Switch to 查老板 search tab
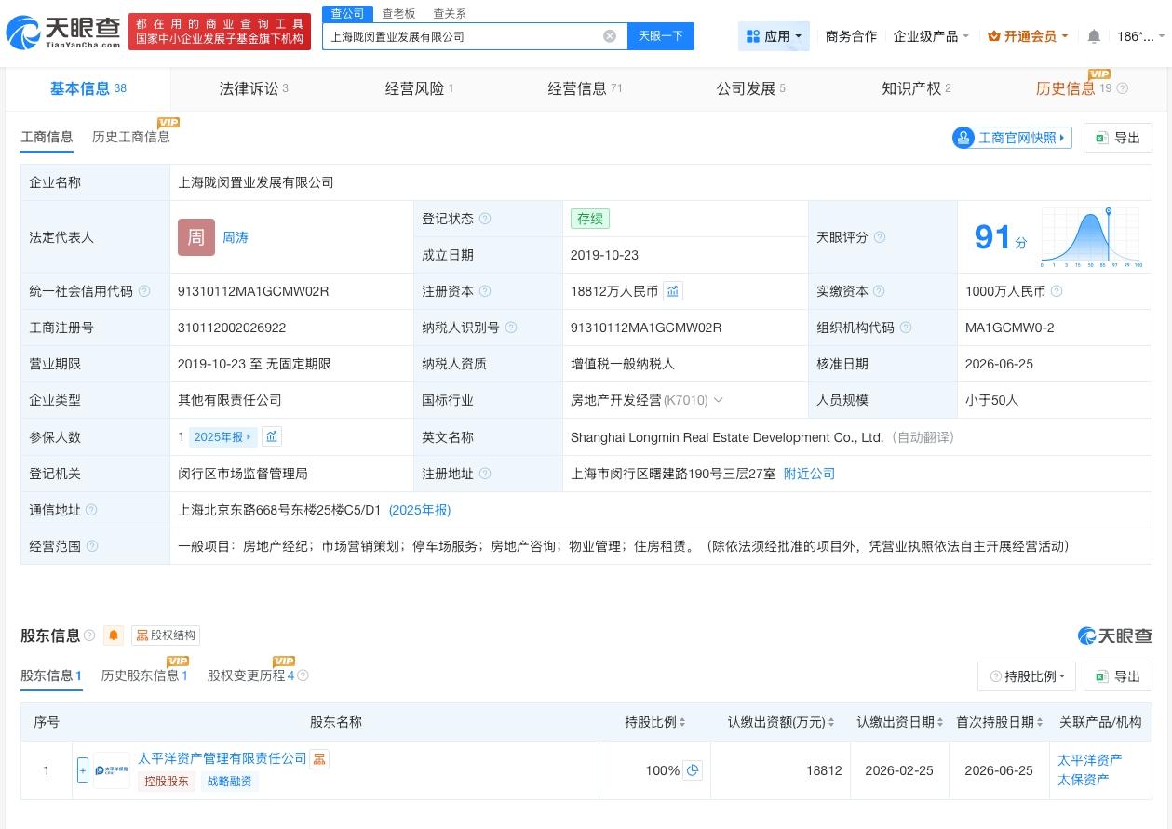The image size is (1172, 829). 398,13
